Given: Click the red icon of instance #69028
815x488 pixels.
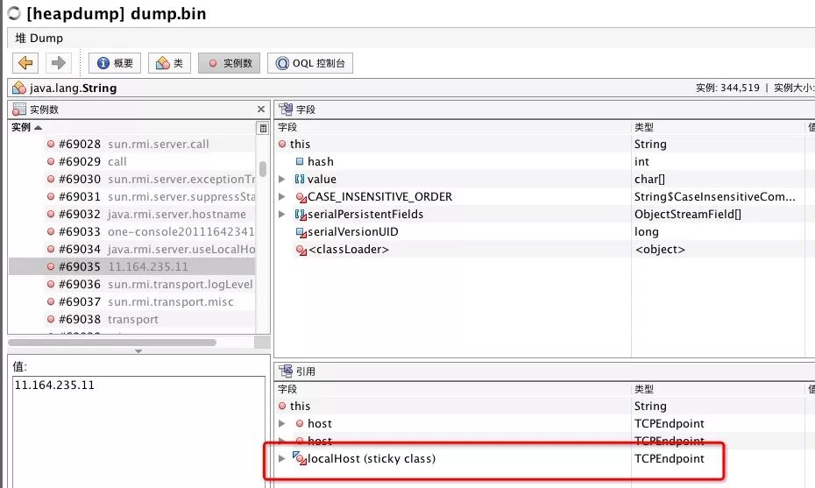Looking at the screenshot, I should pos(51,144).
